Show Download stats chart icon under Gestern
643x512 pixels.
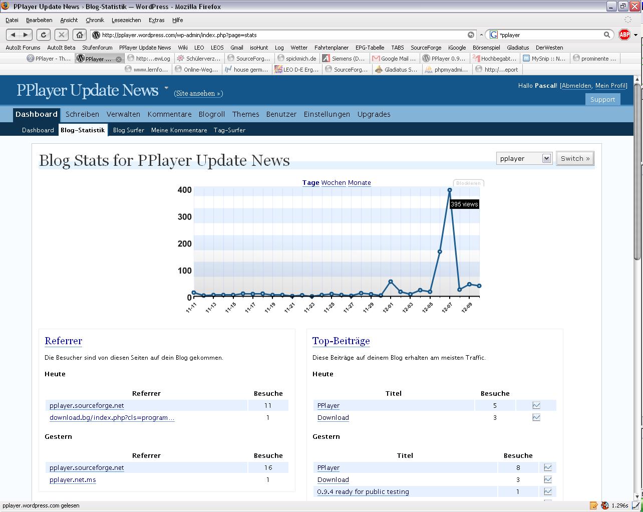pyautogui.click(x=548, y=479)
